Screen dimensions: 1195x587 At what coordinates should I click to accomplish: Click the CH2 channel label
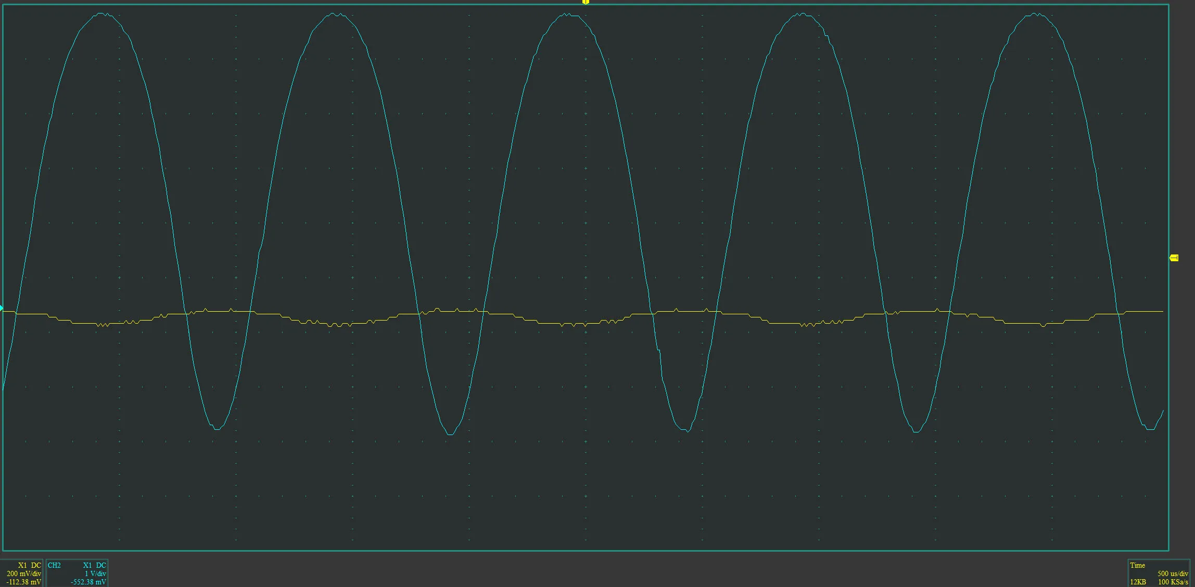click(54, 565)
